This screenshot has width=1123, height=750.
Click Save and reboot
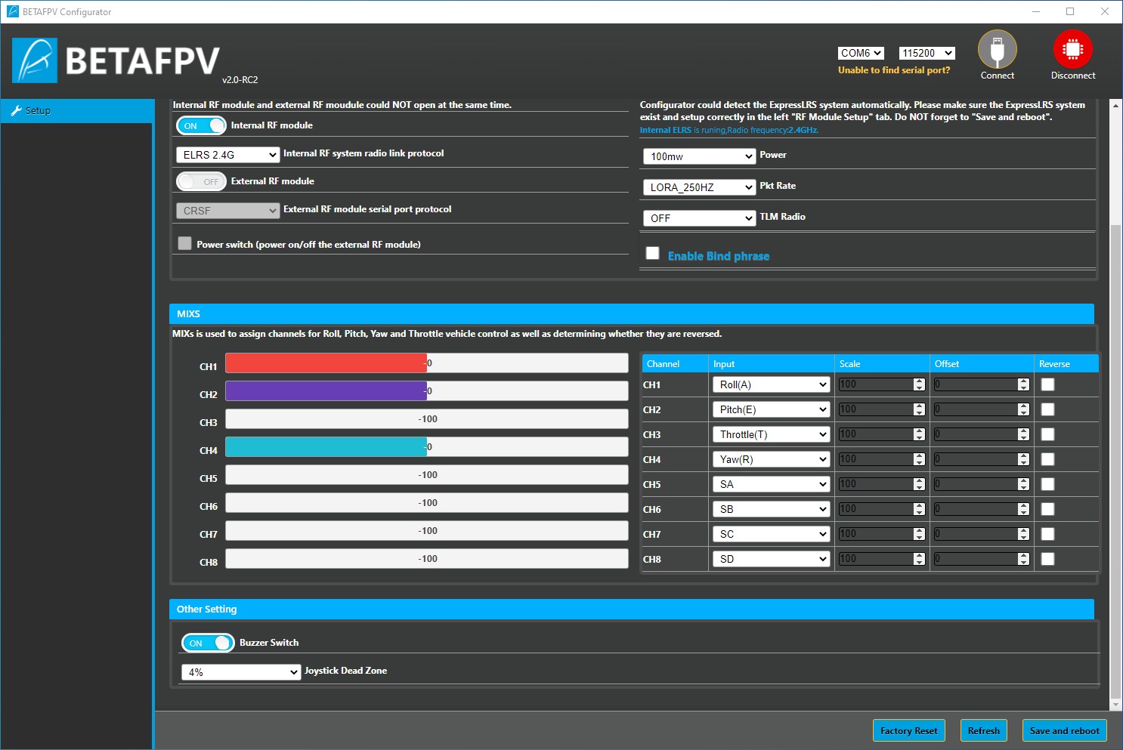click(x=1064, y=731)
